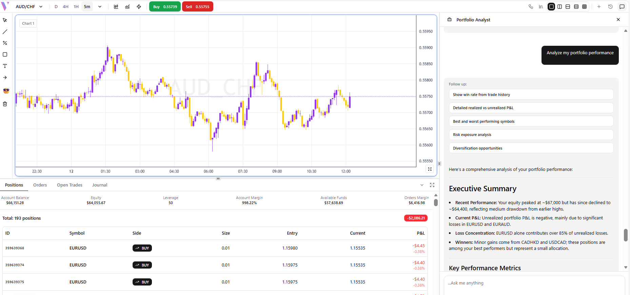Open the AUD/CHF symbol dropdown
The width and height of the screenshot is (630, 295).
click(29, 7)
